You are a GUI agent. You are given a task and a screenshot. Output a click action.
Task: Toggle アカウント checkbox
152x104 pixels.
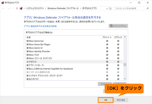click(28, 62)
